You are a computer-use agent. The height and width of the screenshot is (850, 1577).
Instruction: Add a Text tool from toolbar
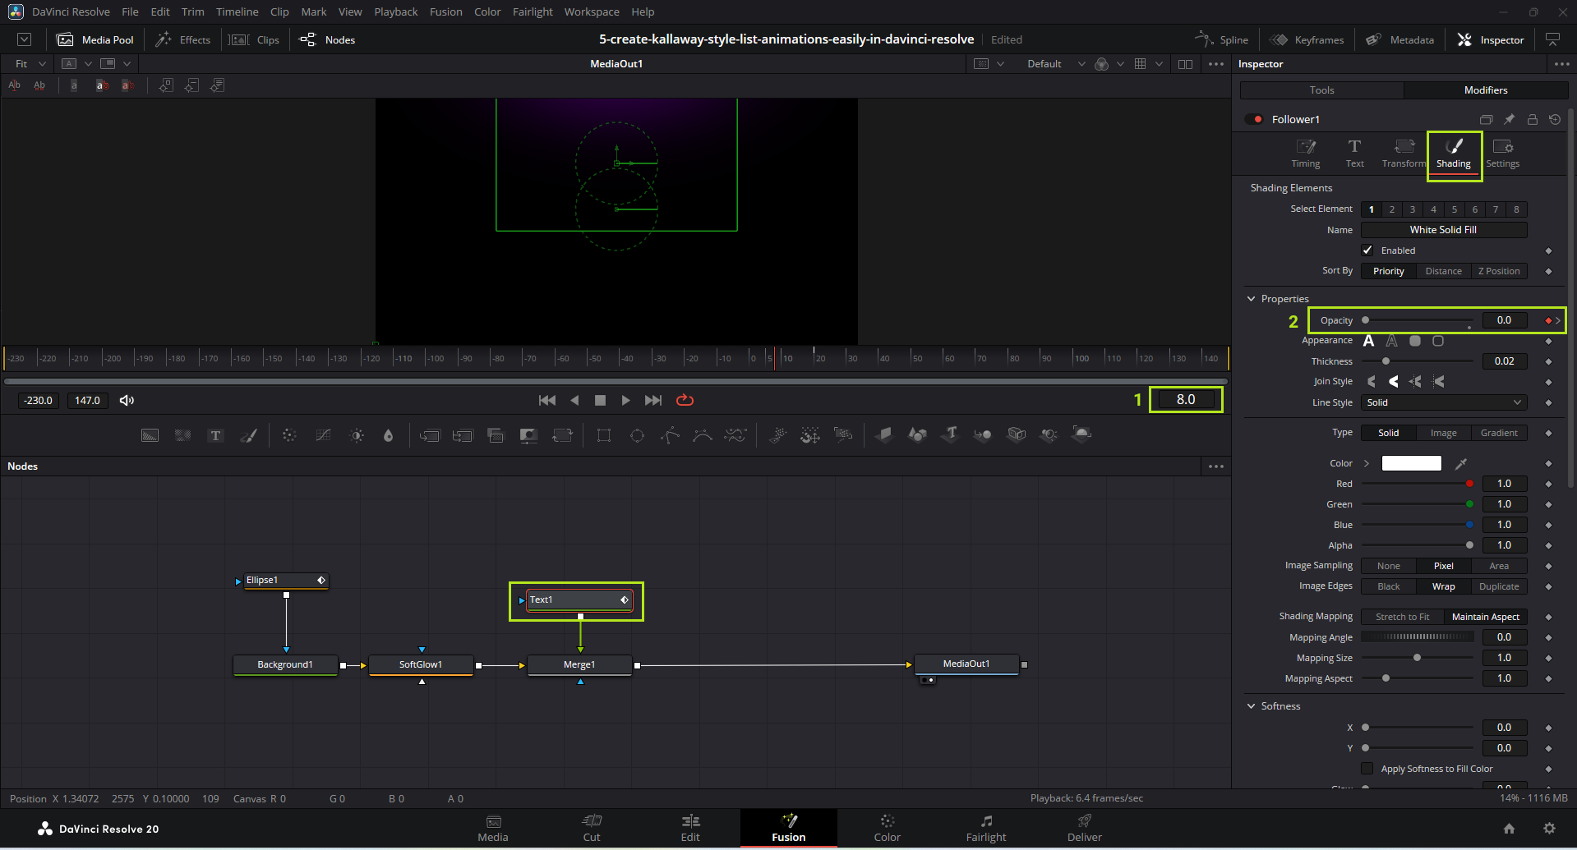click(215, 435)
